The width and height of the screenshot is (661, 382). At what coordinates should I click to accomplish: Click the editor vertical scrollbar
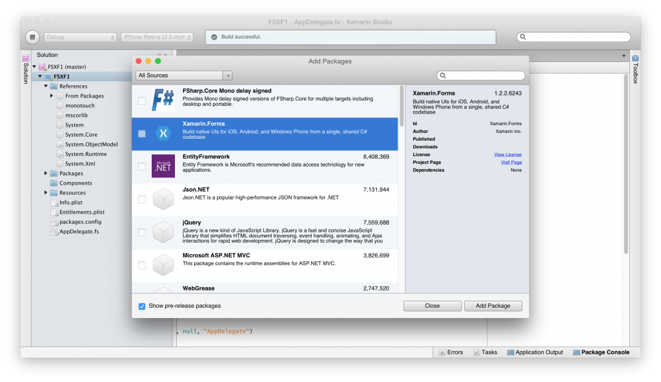[x=625, y=165]
